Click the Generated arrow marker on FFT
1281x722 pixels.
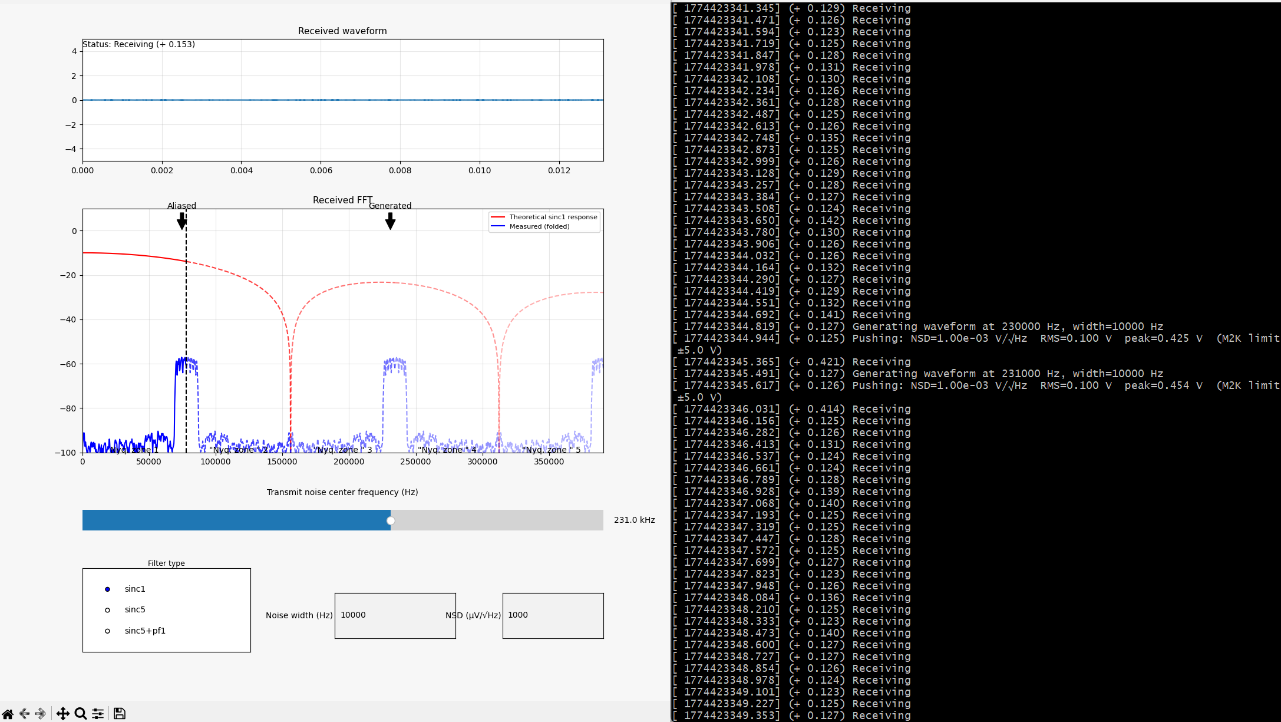click(390, 221)
